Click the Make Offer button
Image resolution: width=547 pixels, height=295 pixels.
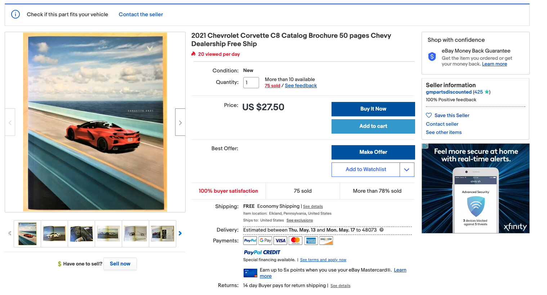tap(373, 152)
